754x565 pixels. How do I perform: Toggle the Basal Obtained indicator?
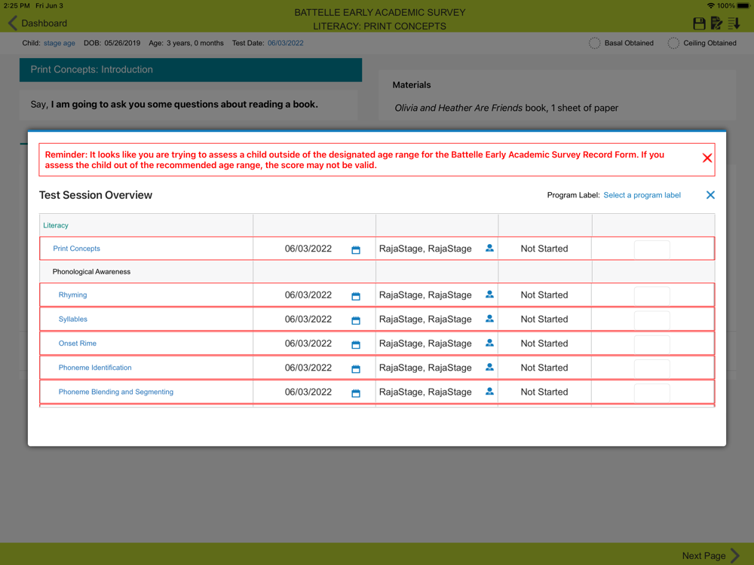click(594, 43)
